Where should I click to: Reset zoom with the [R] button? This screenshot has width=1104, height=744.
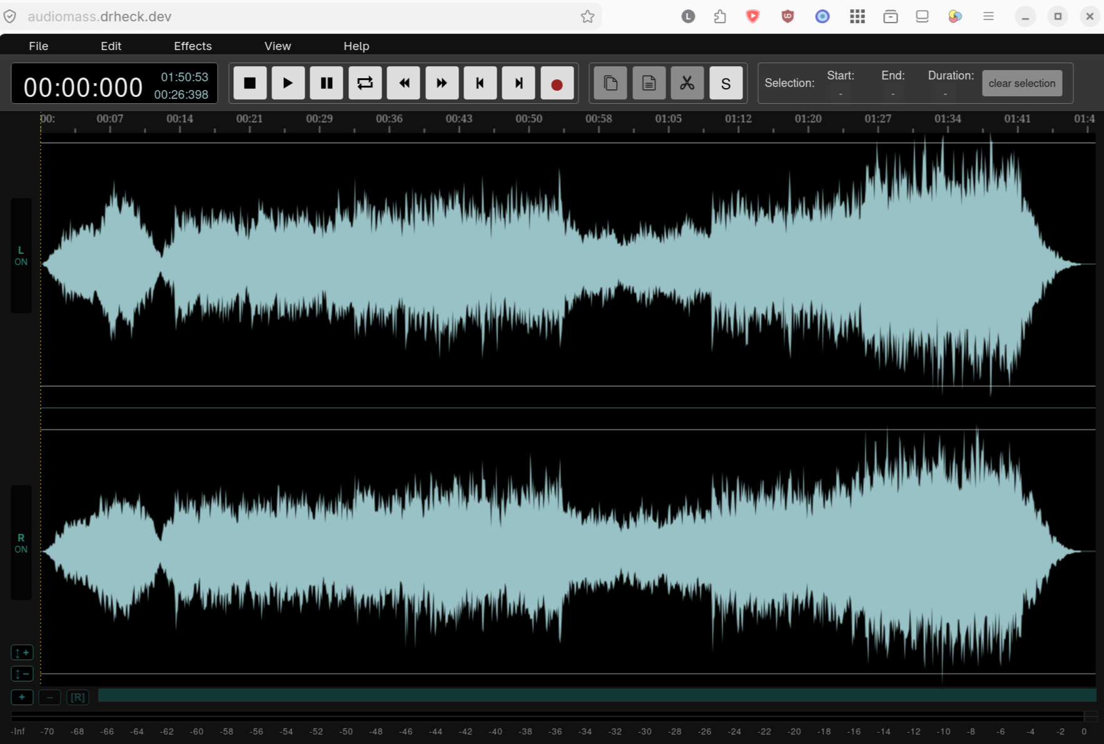coord(78,697)
